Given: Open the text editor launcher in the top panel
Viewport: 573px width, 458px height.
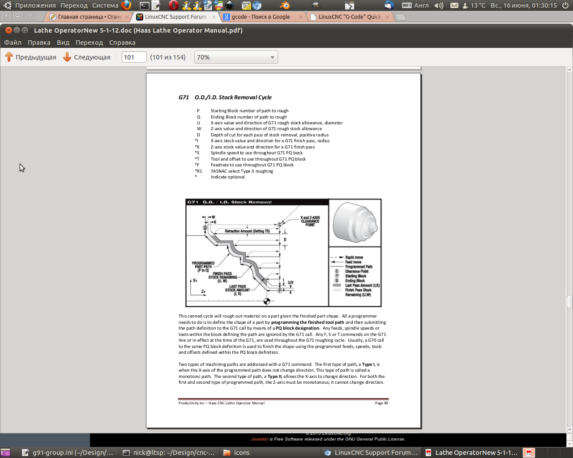Looking at the screenshot, I should (156, 5).
